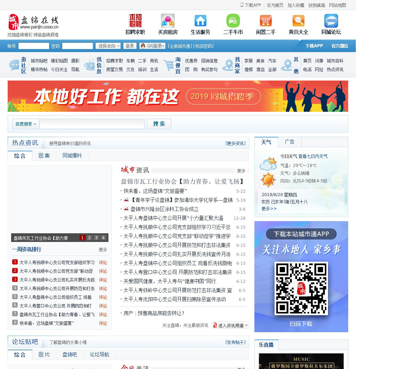417x369 pixels.
Task: Click the 2019 同城招聘季 banner
Action: click(178, 96)
